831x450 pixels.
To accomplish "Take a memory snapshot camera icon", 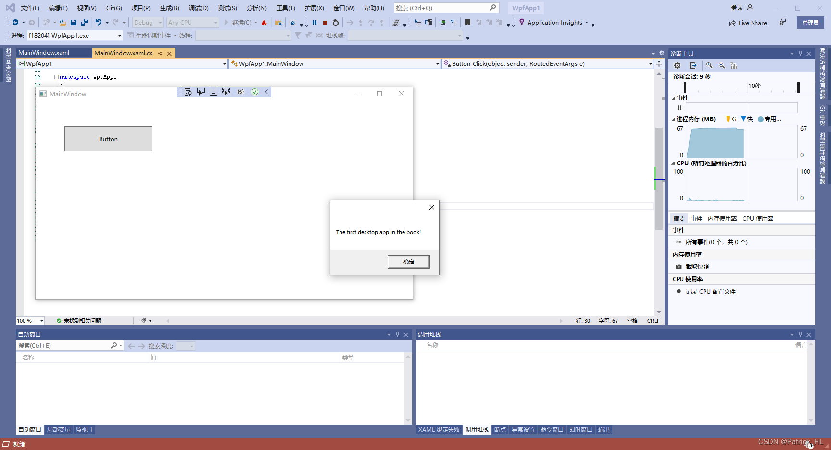I will 679,267.
